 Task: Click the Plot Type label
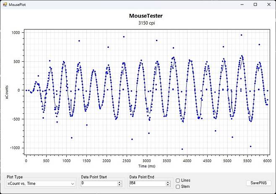pyautogui.click(x=15, y=177)
